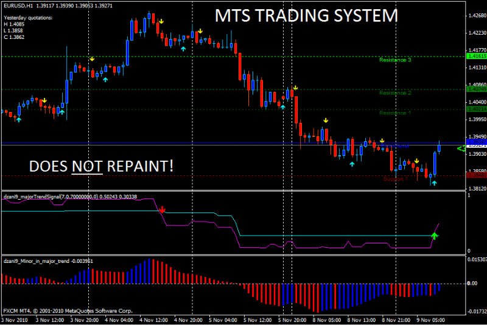
Task: Click the '4 Nov 04:00' time axis label
Action: click(119, 320)
